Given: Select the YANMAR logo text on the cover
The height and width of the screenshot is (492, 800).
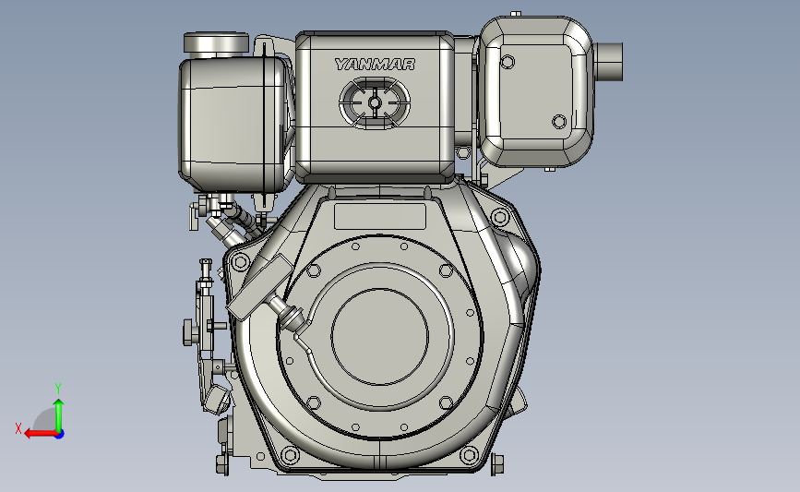Looking at the screenshot, I should pos(375,65).
